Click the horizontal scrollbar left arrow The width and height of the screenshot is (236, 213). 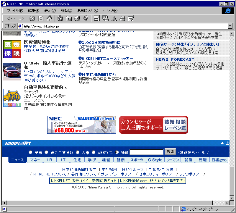pos(4,203)
